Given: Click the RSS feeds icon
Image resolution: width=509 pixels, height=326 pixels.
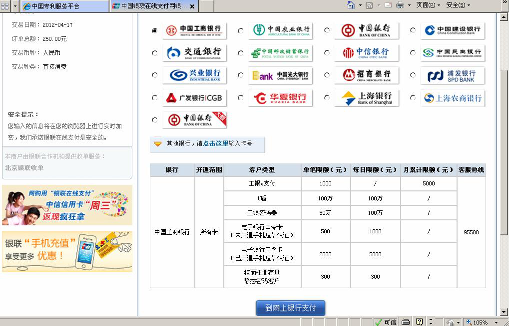Looking at the screenshot, I should (369, 5).
